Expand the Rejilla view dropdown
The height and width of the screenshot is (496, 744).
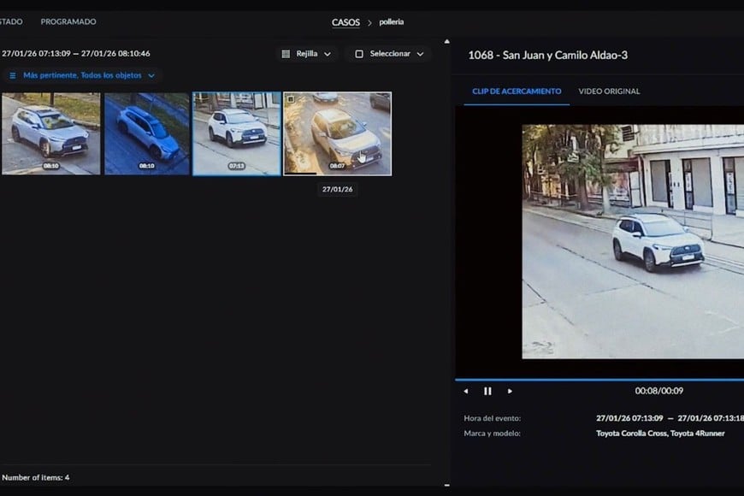pyautogui.click(x=329, y=53)
